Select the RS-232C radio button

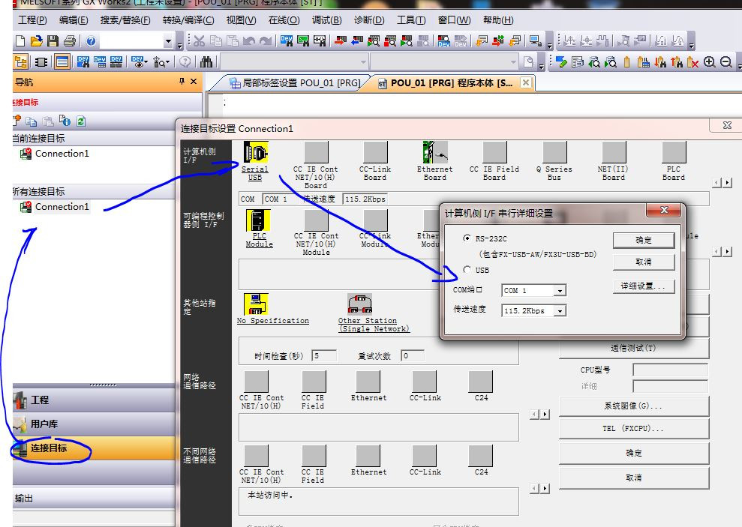coord(467,238)
